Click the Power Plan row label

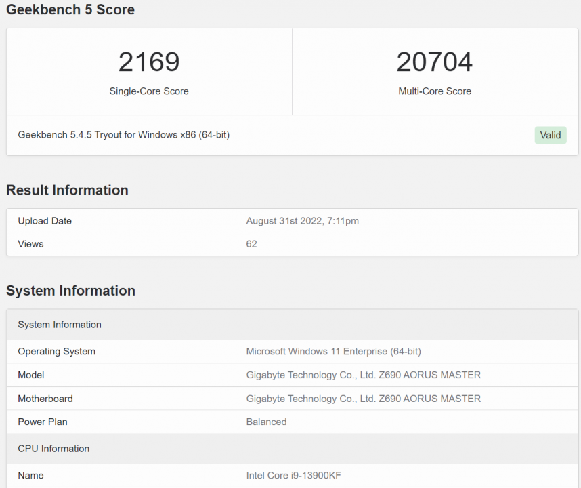pyautogui.click(x=43, y=422)
